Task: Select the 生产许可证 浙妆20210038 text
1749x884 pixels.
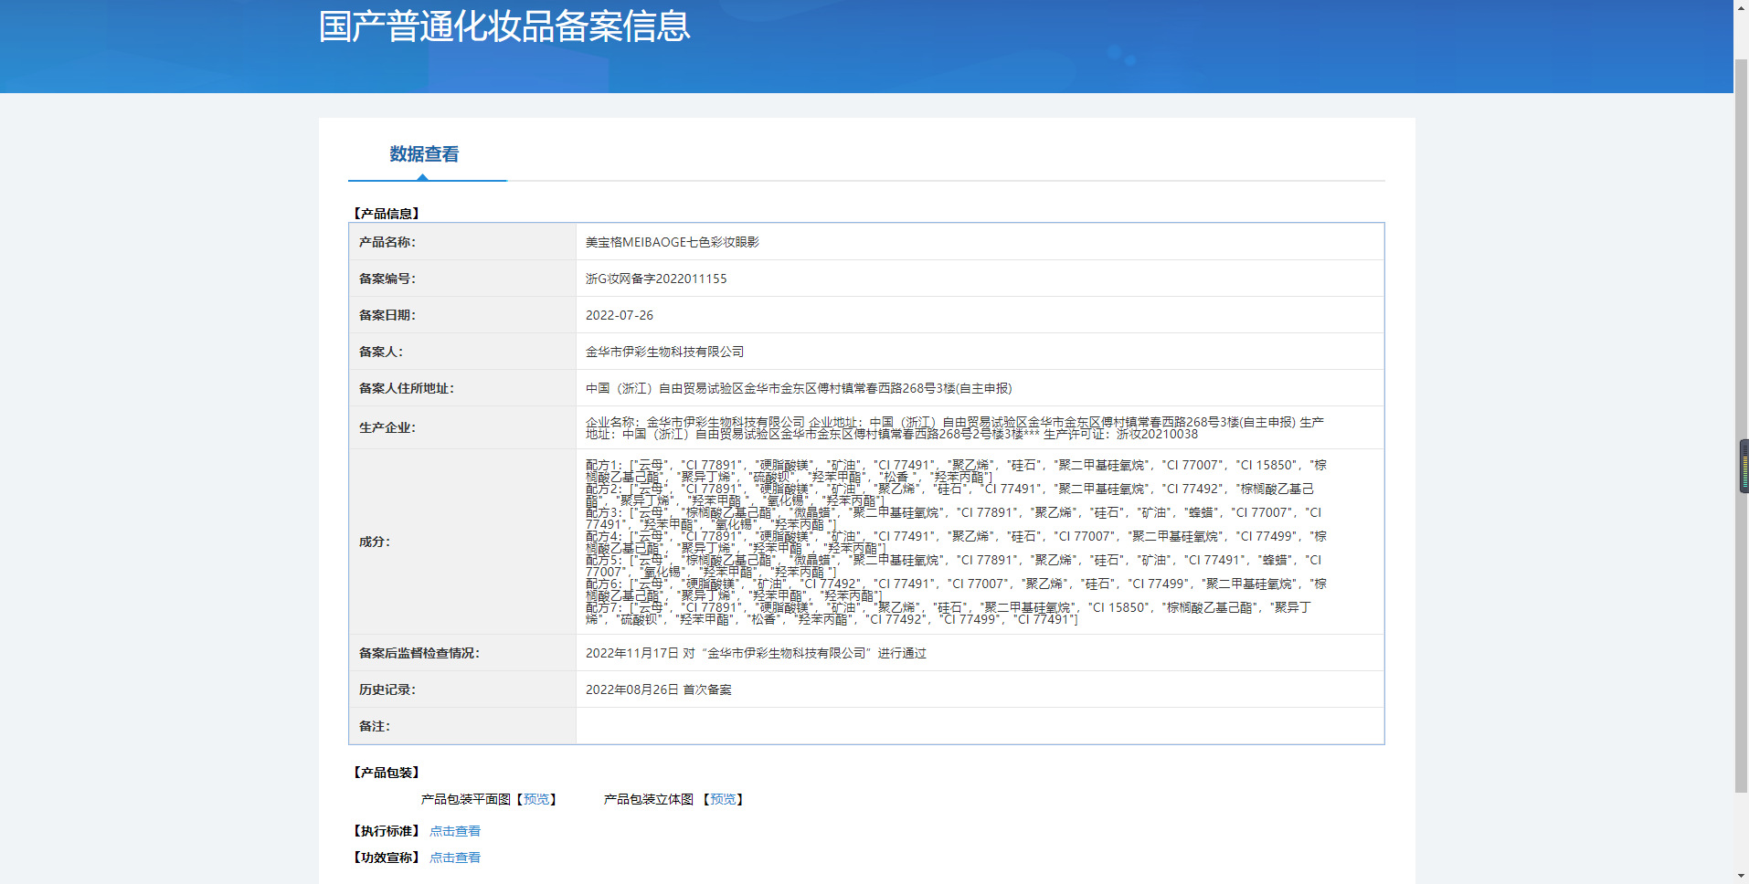Action: 1120,434
